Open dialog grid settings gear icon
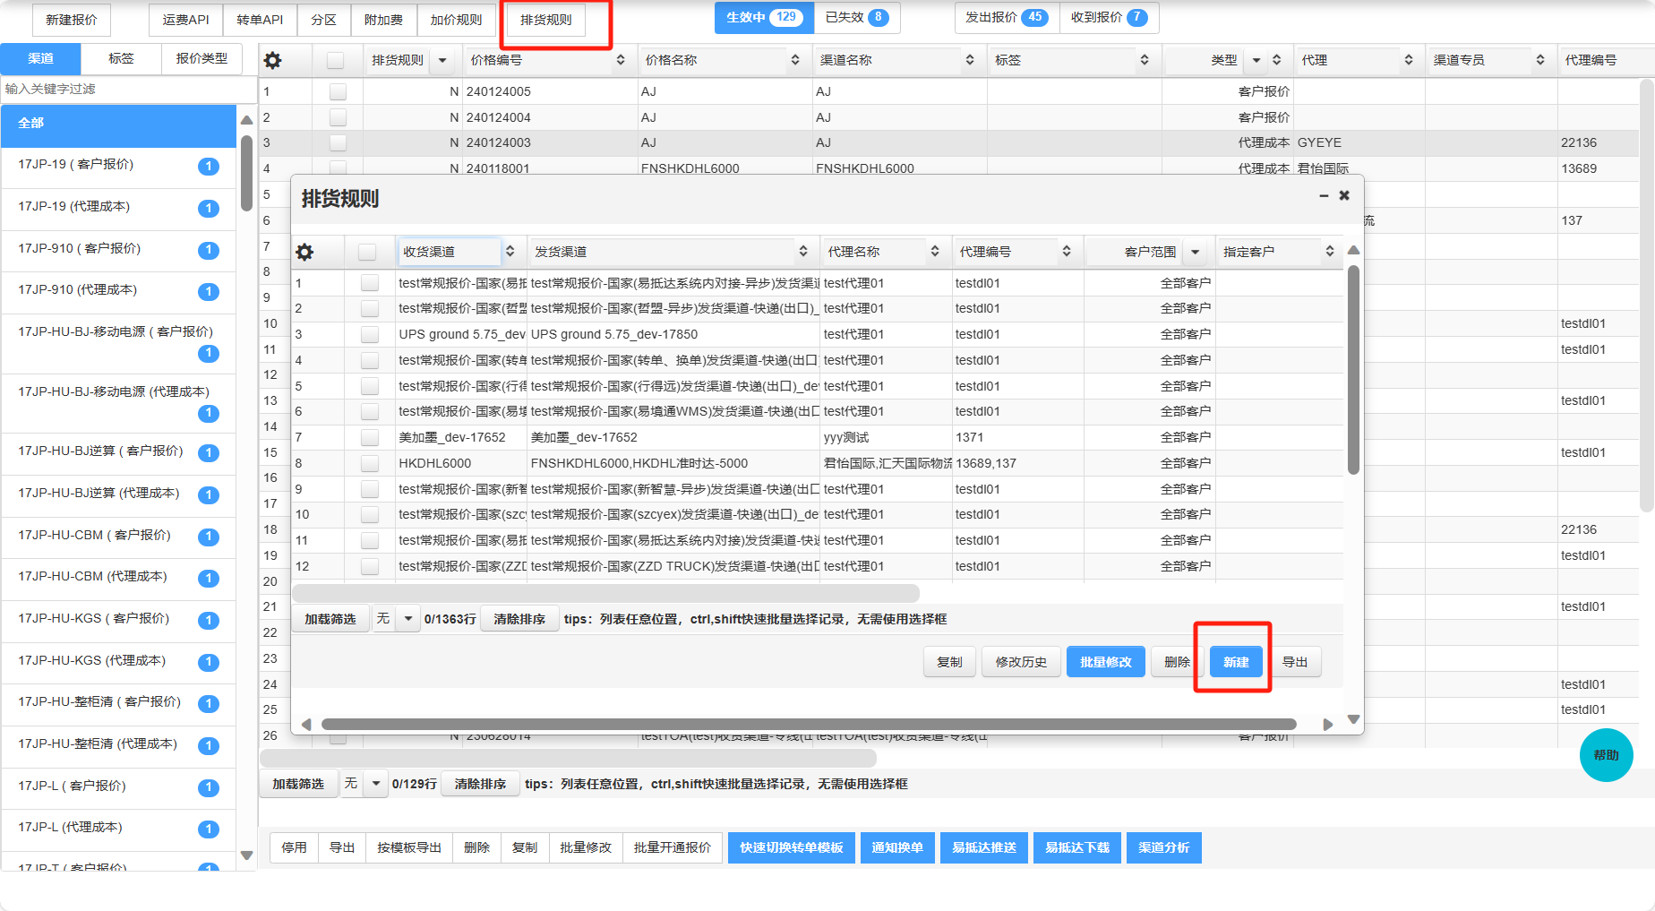This screenshot has width=1655, height=911. click(x=304, y=252)
